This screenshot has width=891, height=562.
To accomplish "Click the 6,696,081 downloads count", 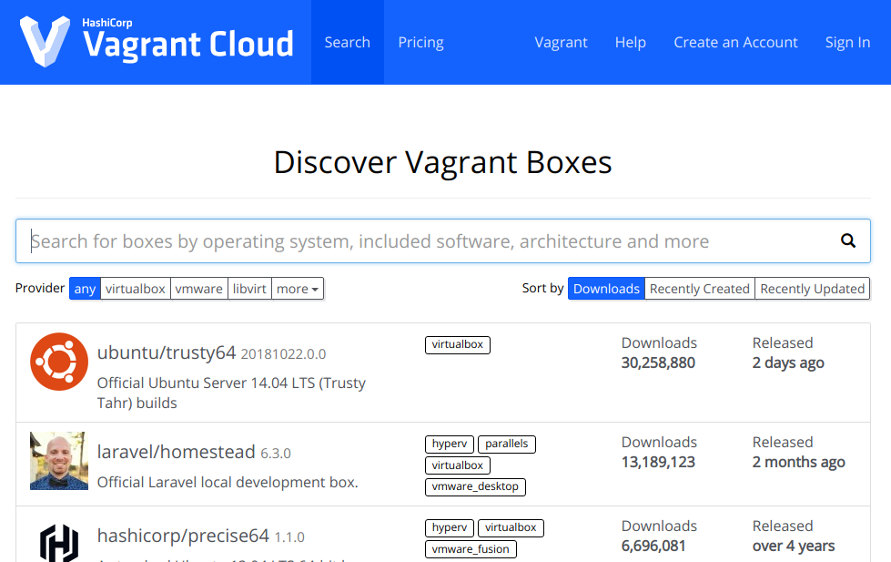I will click(x=653, y=547).
